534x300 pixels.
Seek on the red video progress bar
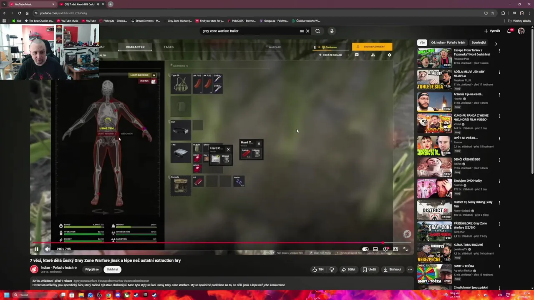[x=222, y=242]
